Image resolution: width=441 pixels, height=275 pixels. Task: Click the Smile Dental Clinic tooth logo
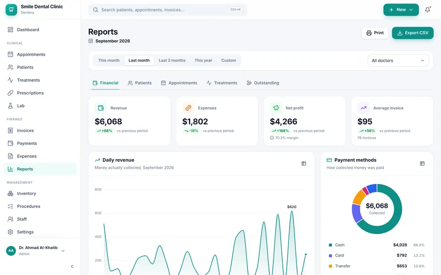[x=11, y=10]
